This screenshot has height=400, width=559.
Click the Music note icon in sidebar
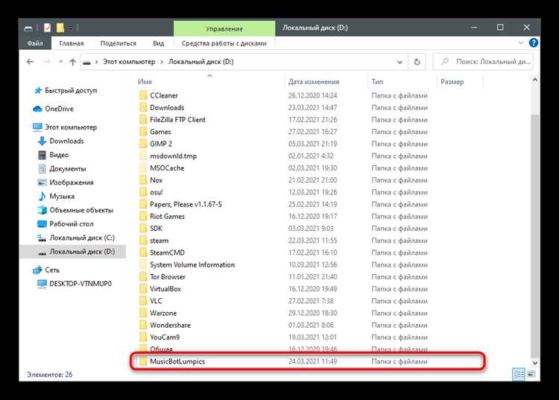point(42,196)
